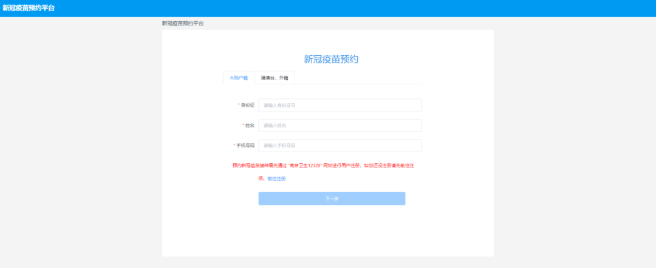Click the red asterisk beside 姓名
This screenshot has height=268, width=656.
click(243, 126)
